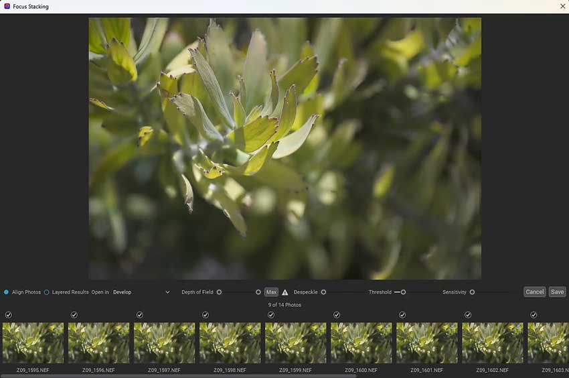
Task: Click the Depth of Field near handle
Action: tap(219, 292)
